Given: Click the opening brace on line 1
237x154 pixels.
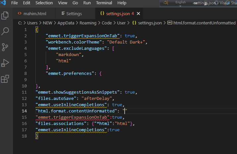Looking at the screenshot, I should (x=37, y=30).
